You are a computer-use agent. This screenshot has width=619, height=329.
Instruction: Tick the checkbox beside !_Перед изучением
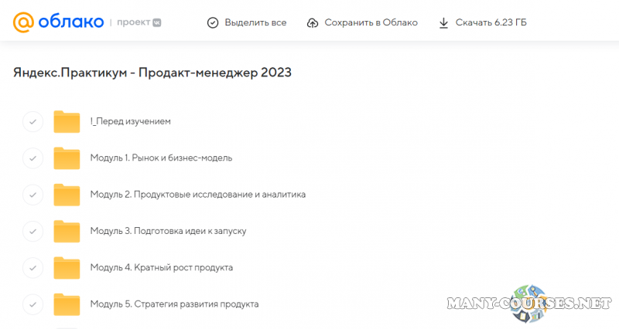point(32,121)
